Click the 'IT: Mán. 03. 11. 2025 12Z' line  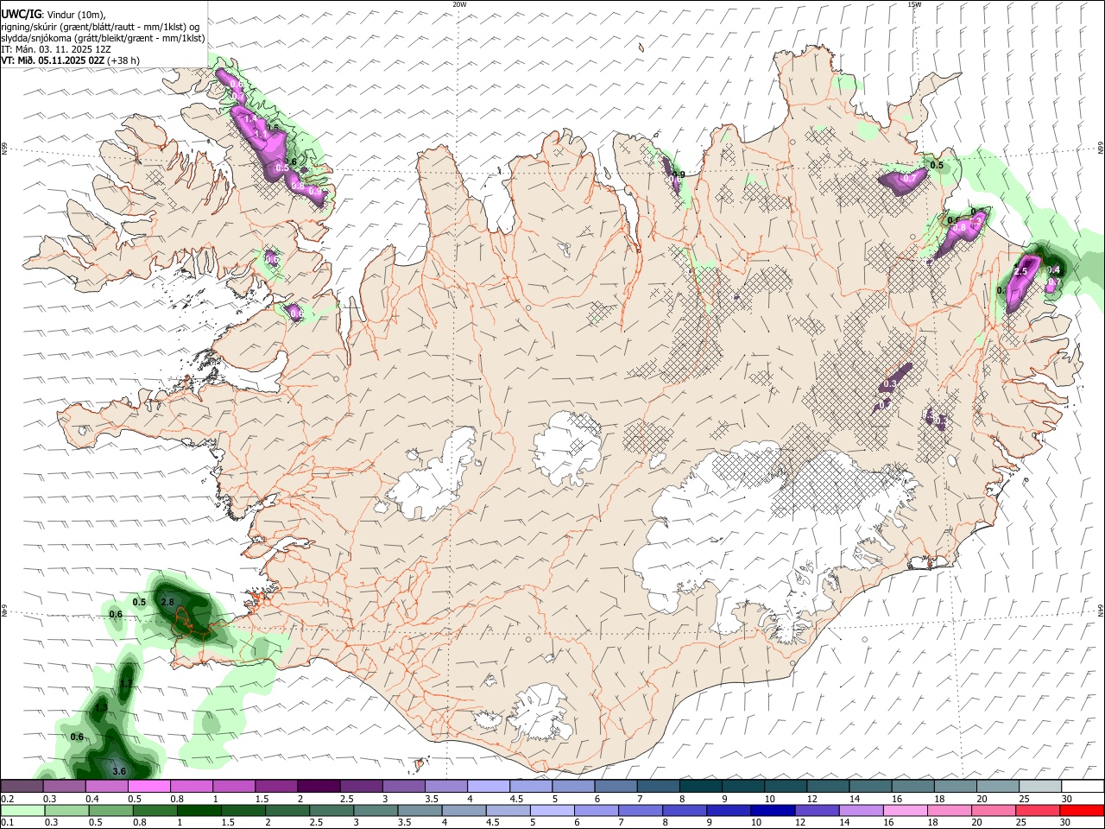56,49
